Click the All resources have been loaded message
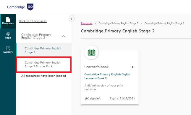 (43, 76)
